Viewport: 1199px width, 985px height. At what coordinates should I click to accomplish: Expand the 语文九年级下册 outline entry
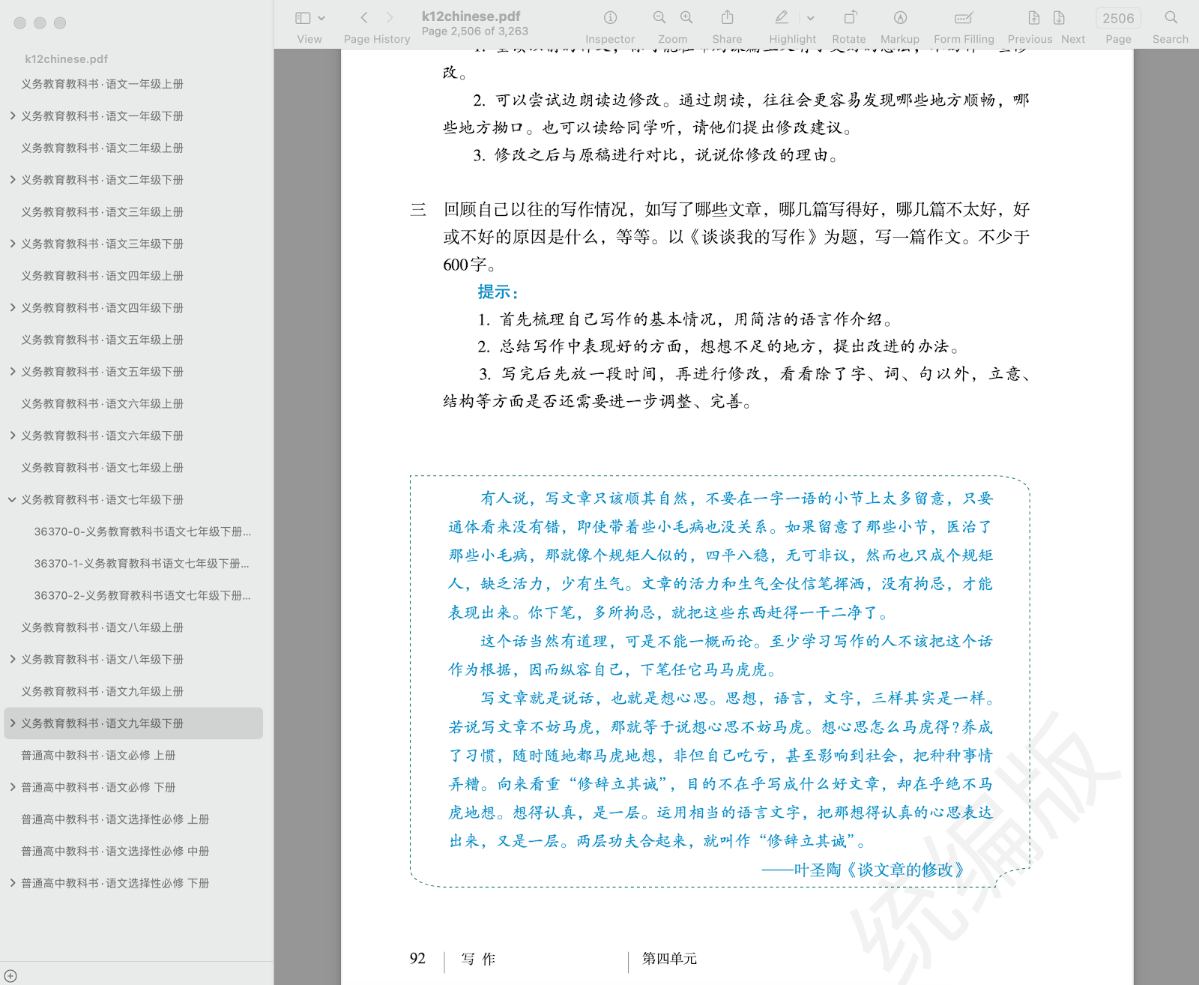[13, 723]
